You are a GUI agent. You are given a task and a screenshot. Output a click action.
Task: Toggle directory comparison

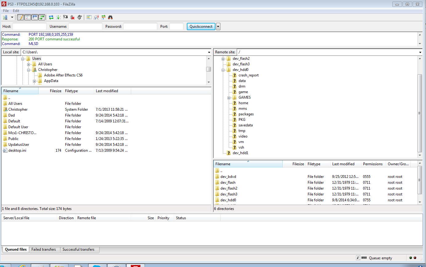(96, 17)
